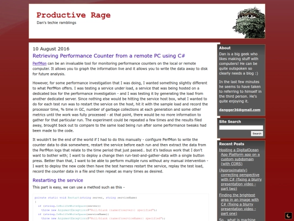Click the Restarting the service heading
The width and height of the screenshot is (294, 221).
58,180
